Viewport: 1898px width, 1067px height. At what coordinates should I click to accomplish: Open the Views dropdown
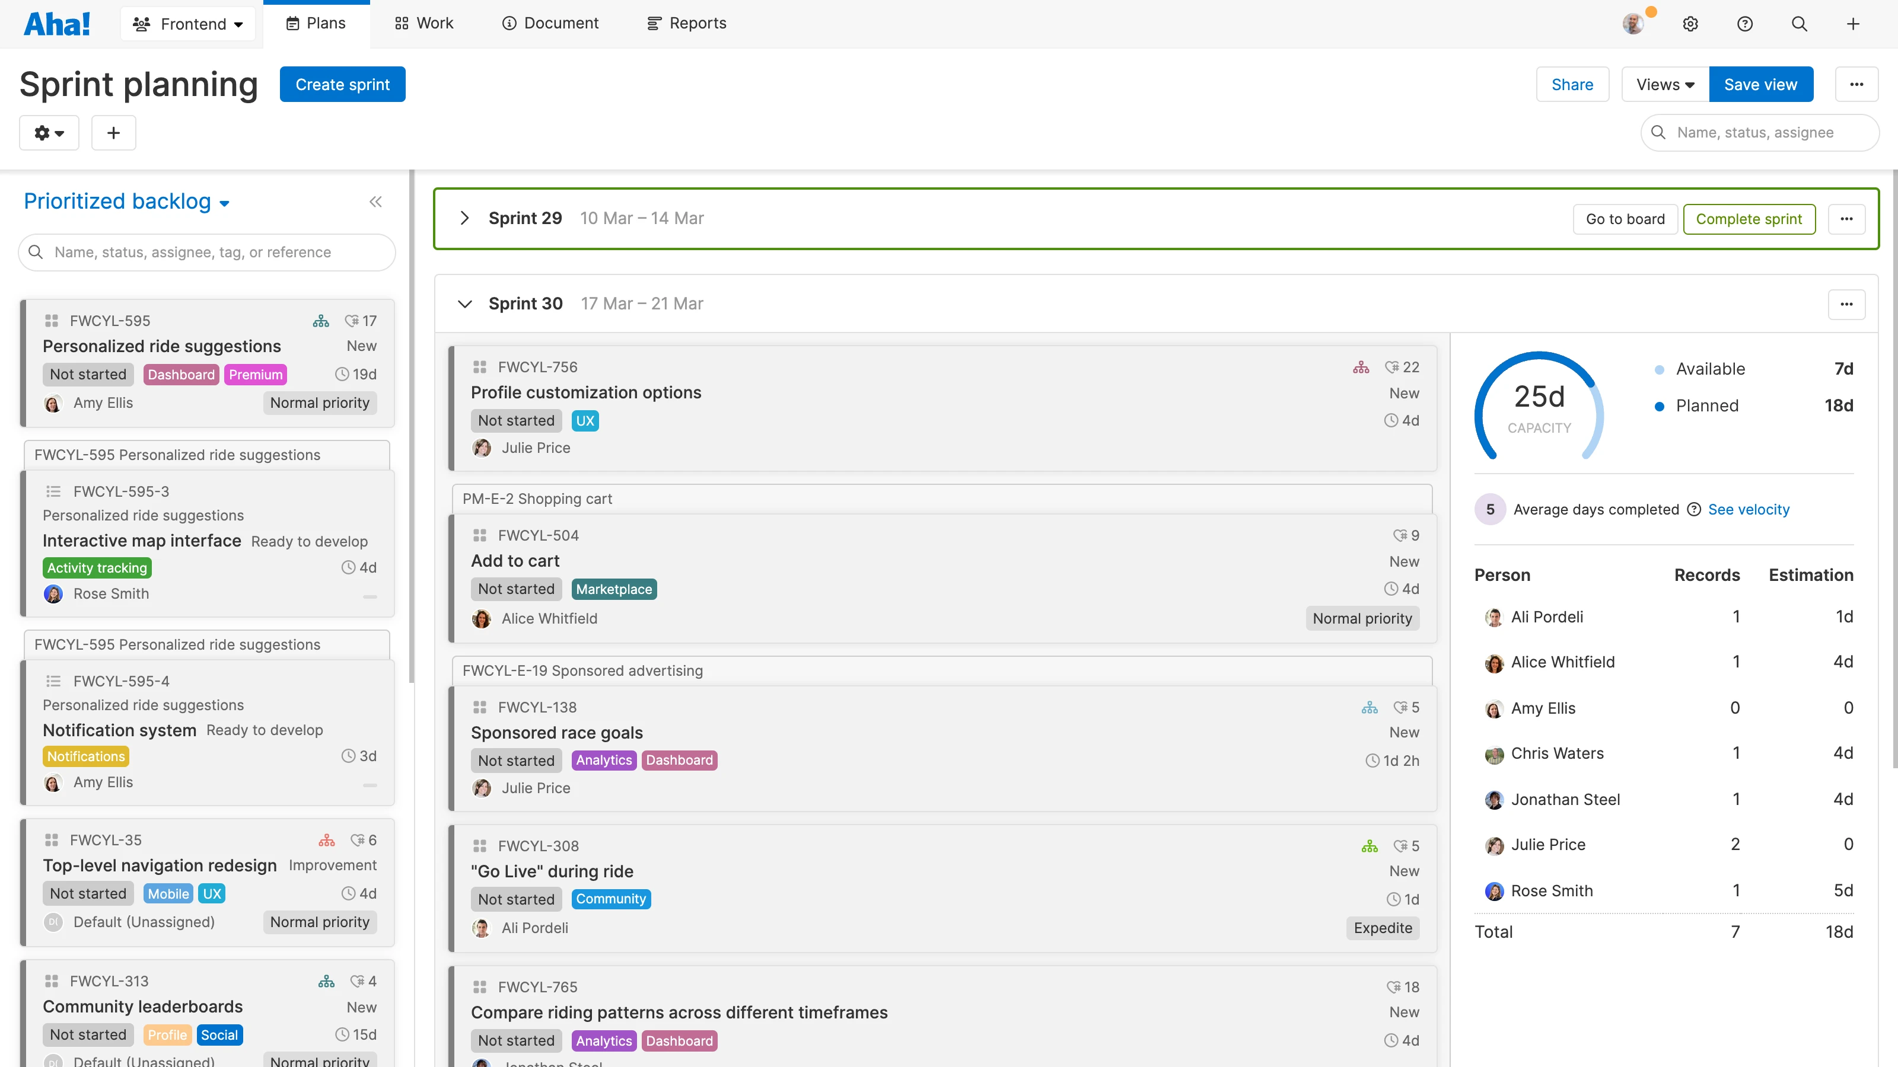point(1664,84)
